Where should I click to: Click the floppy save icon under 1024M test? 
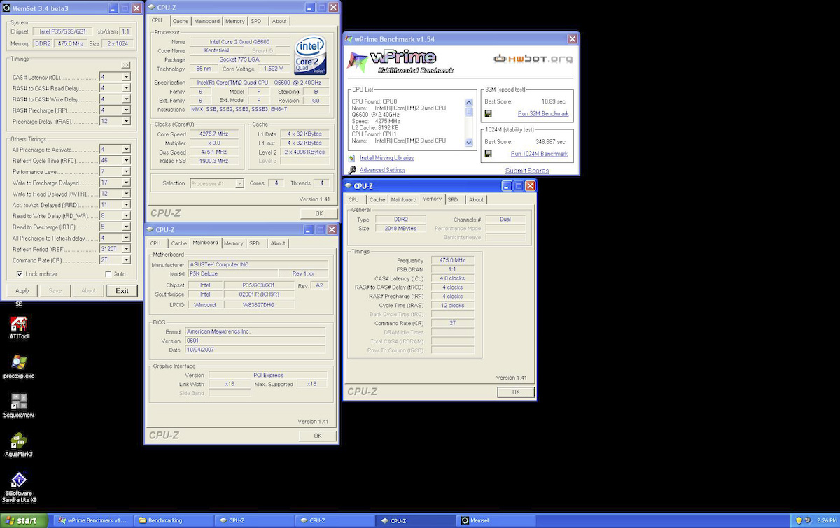tap(488, 154)
